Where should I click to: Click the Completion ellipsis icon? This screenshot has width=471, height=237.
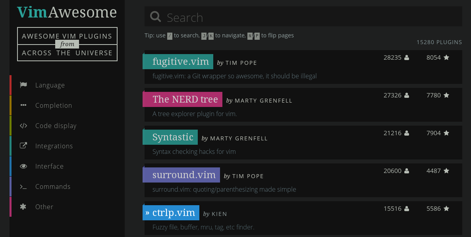(x=23, y=105)
